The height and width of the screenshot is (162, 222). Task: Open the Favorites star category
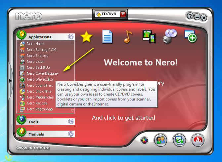(86, 37)
